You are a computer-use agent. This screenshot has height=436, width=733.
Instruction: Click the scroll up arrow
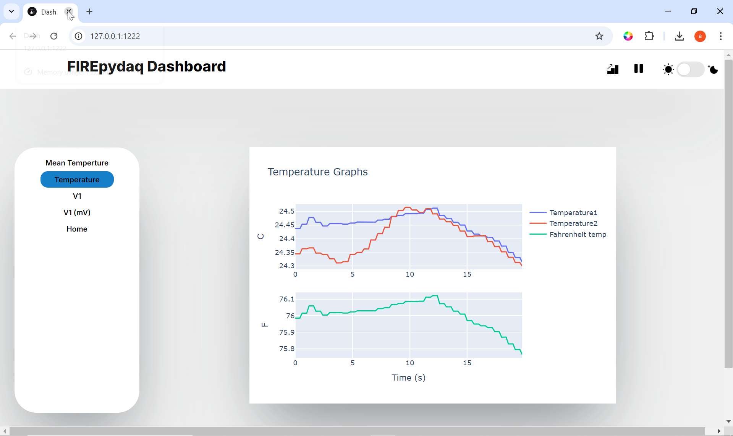[x=728, y=55]
